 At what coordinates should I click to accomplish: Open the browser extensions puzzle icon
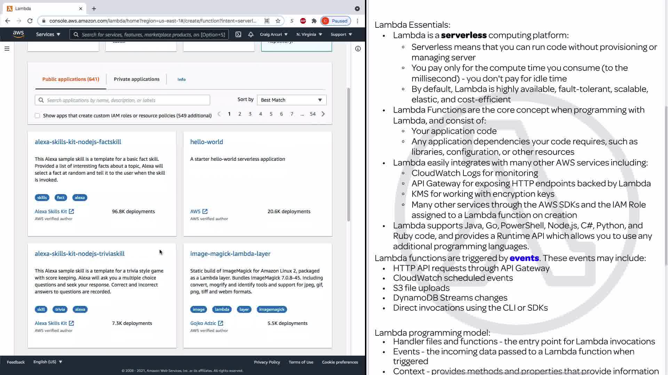coord(314,21)
